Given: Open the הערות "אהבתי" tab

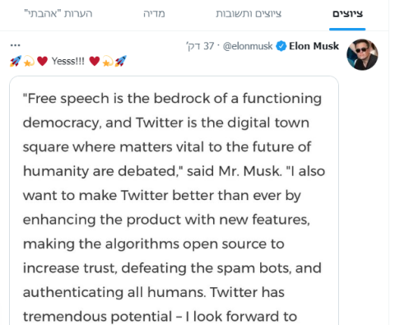Looking at the screenshot, I should 58,14.
